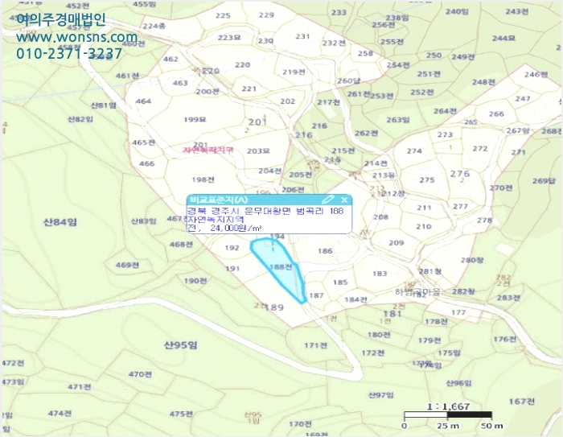563x437 pixels.
Task: Select parcel 184전
Action: (x=355, y=299)
